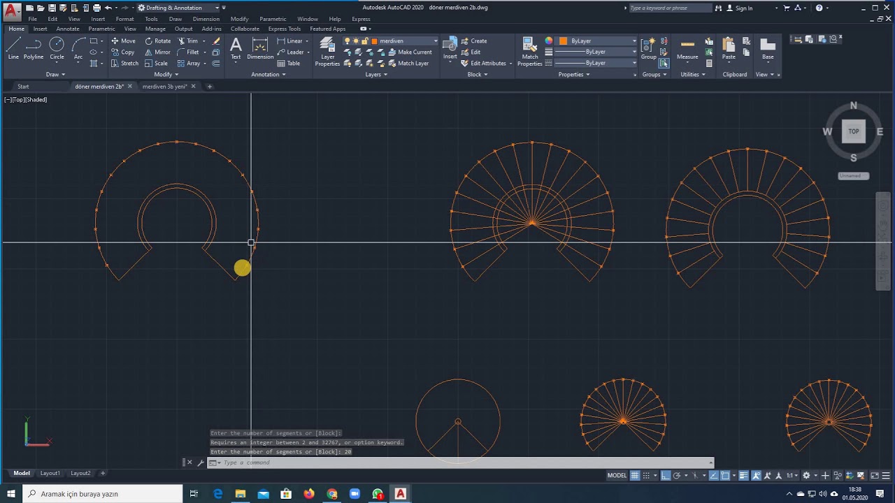The image size is (895, 503).
Task: Choose the Circle tool
Action: point(57,49)
